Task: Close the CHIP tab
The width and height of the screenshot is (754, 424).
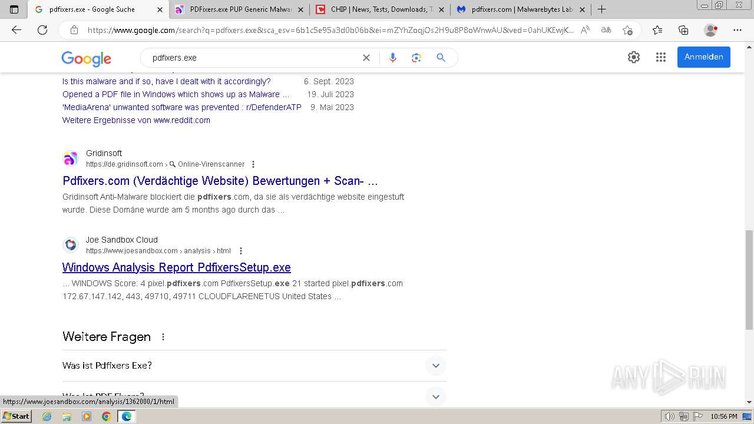Action: coord(441,9)
